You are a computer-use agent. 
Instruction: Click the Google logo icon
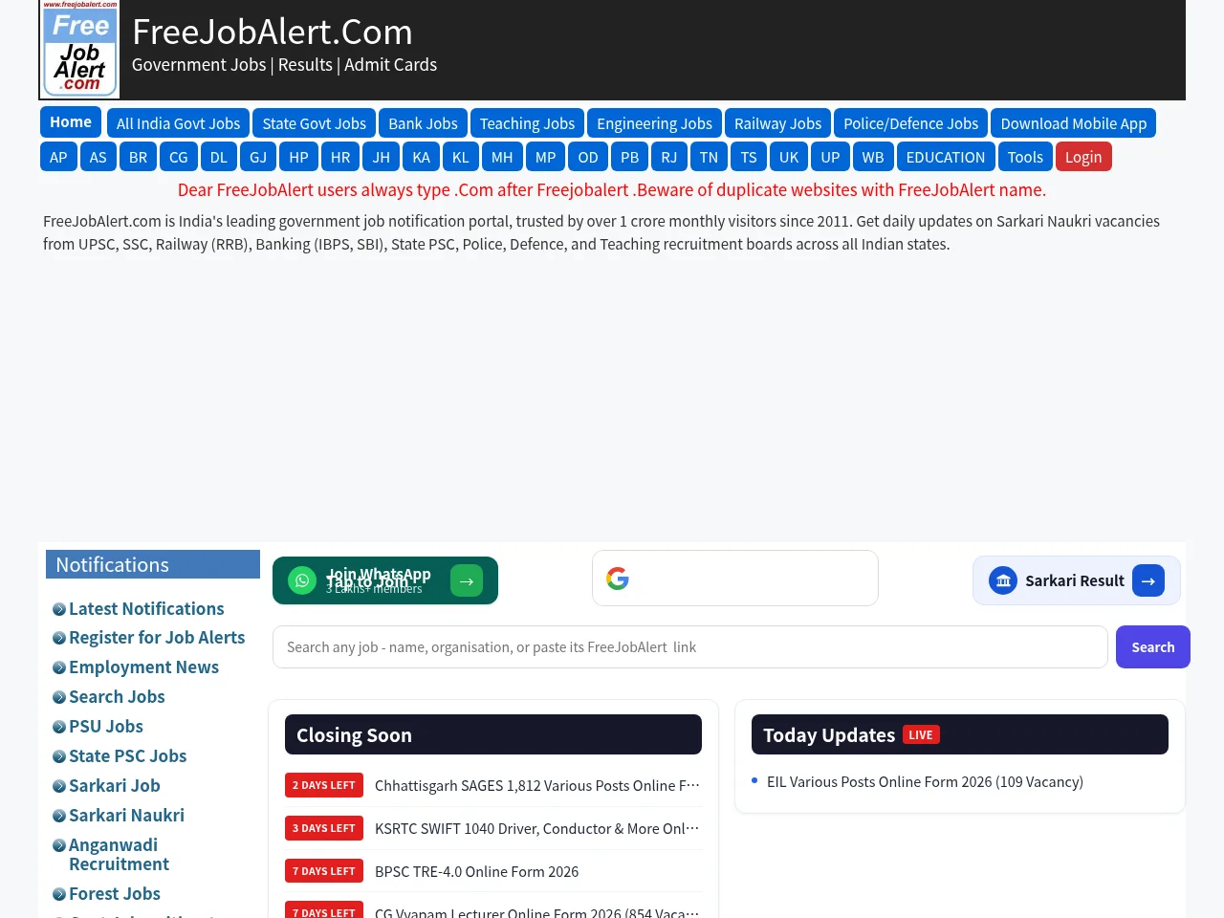point(618,578)
